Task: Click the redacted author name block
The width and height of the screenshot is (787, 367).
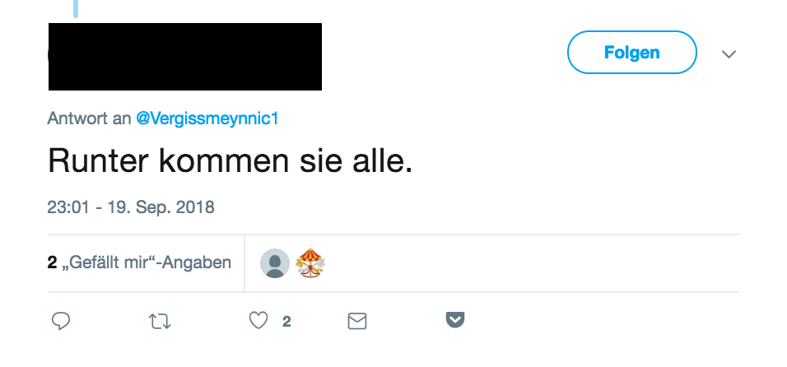Action: pyautogui.click(x=185, y=57)
